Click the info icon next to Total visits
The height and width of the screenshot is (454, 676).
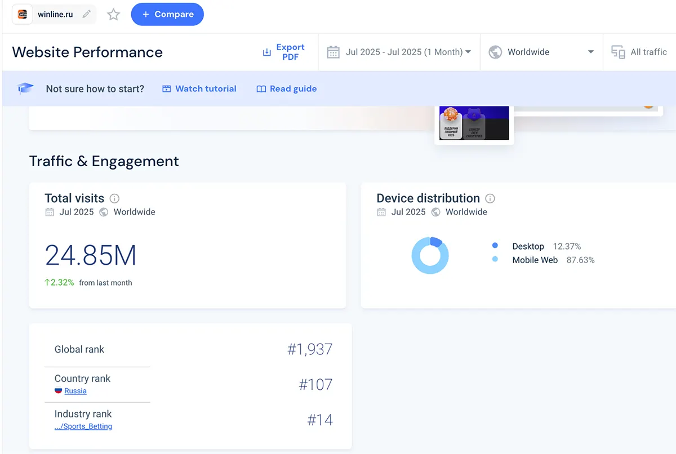point(114,198)
